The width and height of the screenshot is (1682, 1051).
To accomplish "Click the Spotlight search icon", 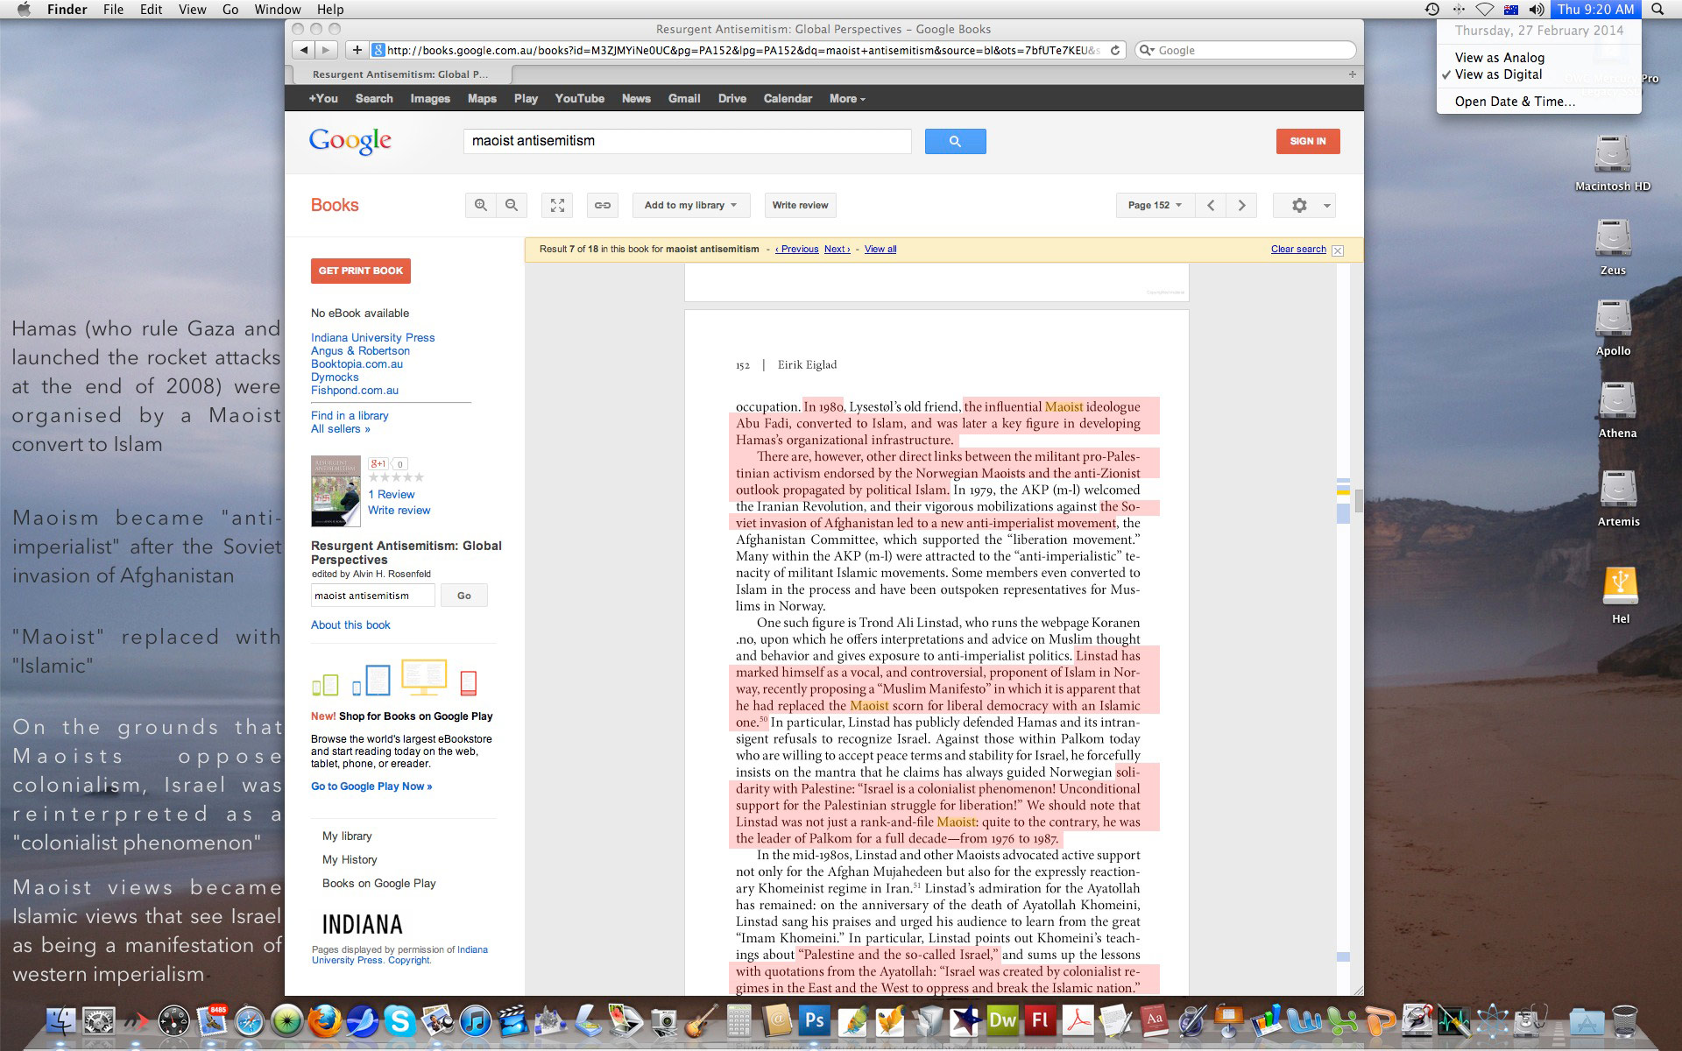I will coord(1657,9).
